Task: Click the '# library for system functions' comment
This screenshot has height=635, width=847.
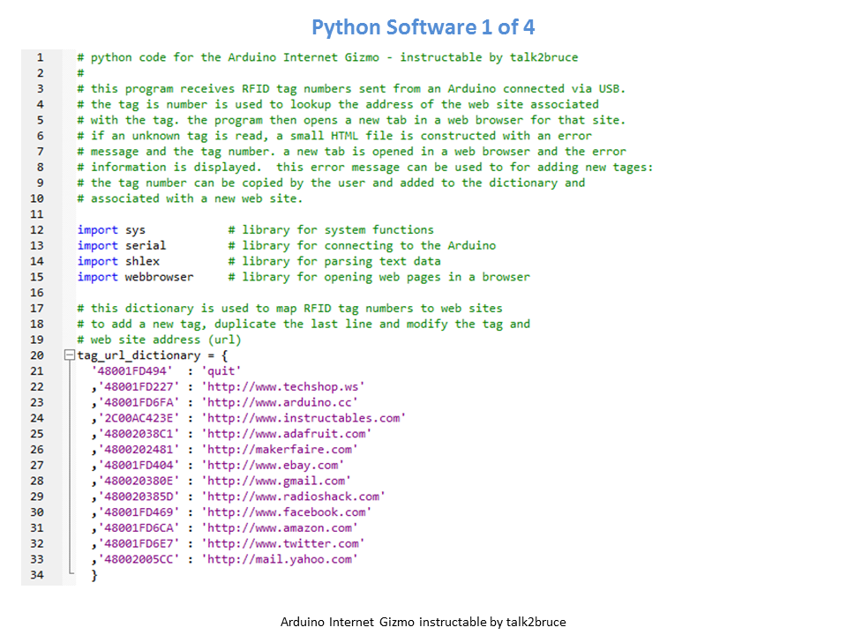Action: point(331,230)
